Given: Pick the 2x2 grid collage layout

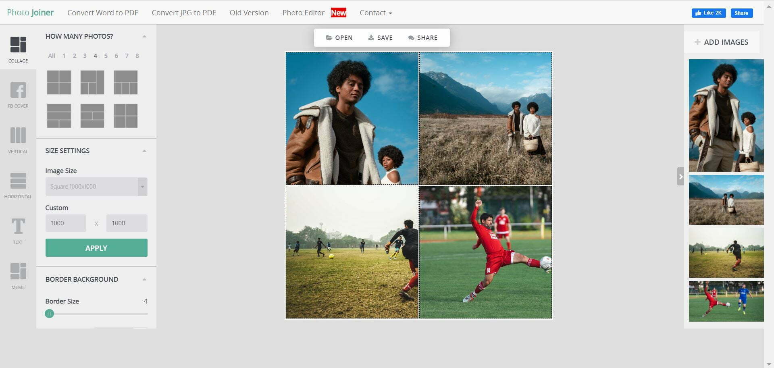Looking at the screenshot, I should point(59,82).
